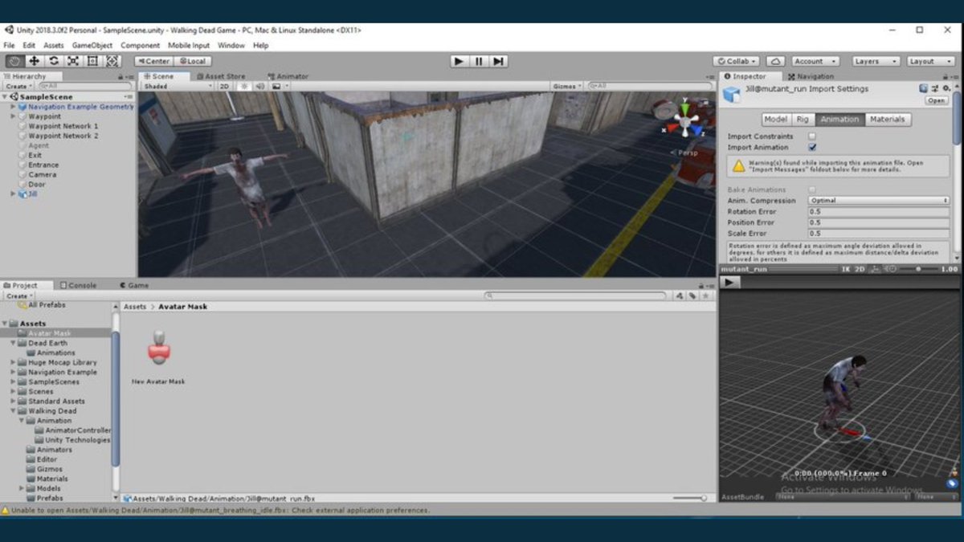Toggle scene audio speaker icon
The height and width of the screenshot is (542, 964).
[x=260, y=86]
